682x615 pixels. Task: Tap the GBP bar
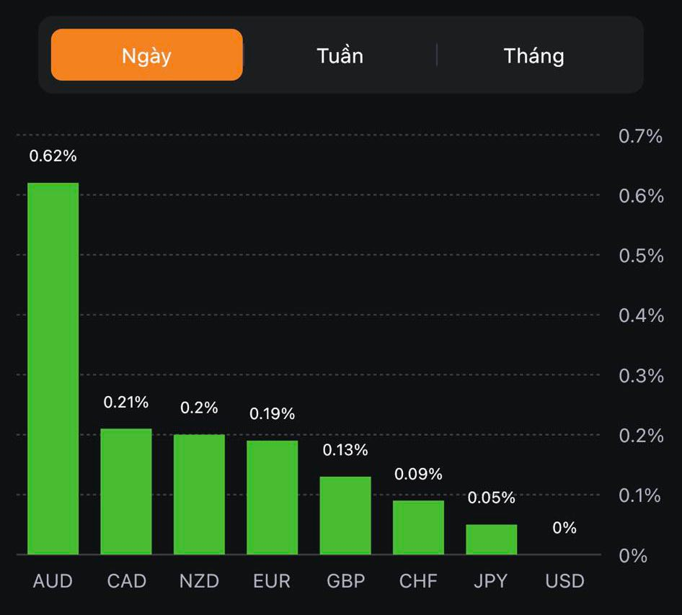[345, 515]
